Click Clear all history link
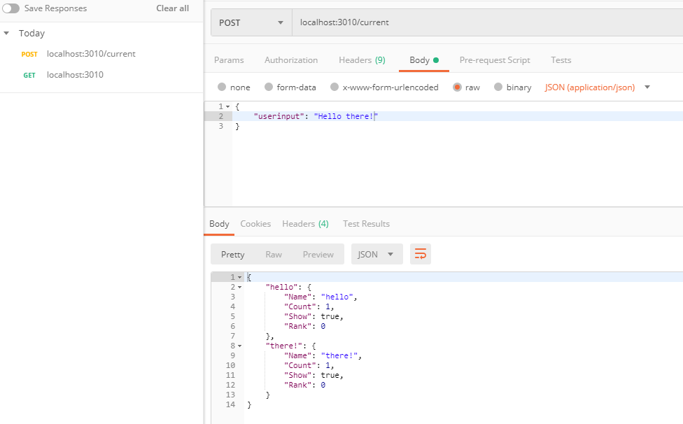 (x=172, y=8)
